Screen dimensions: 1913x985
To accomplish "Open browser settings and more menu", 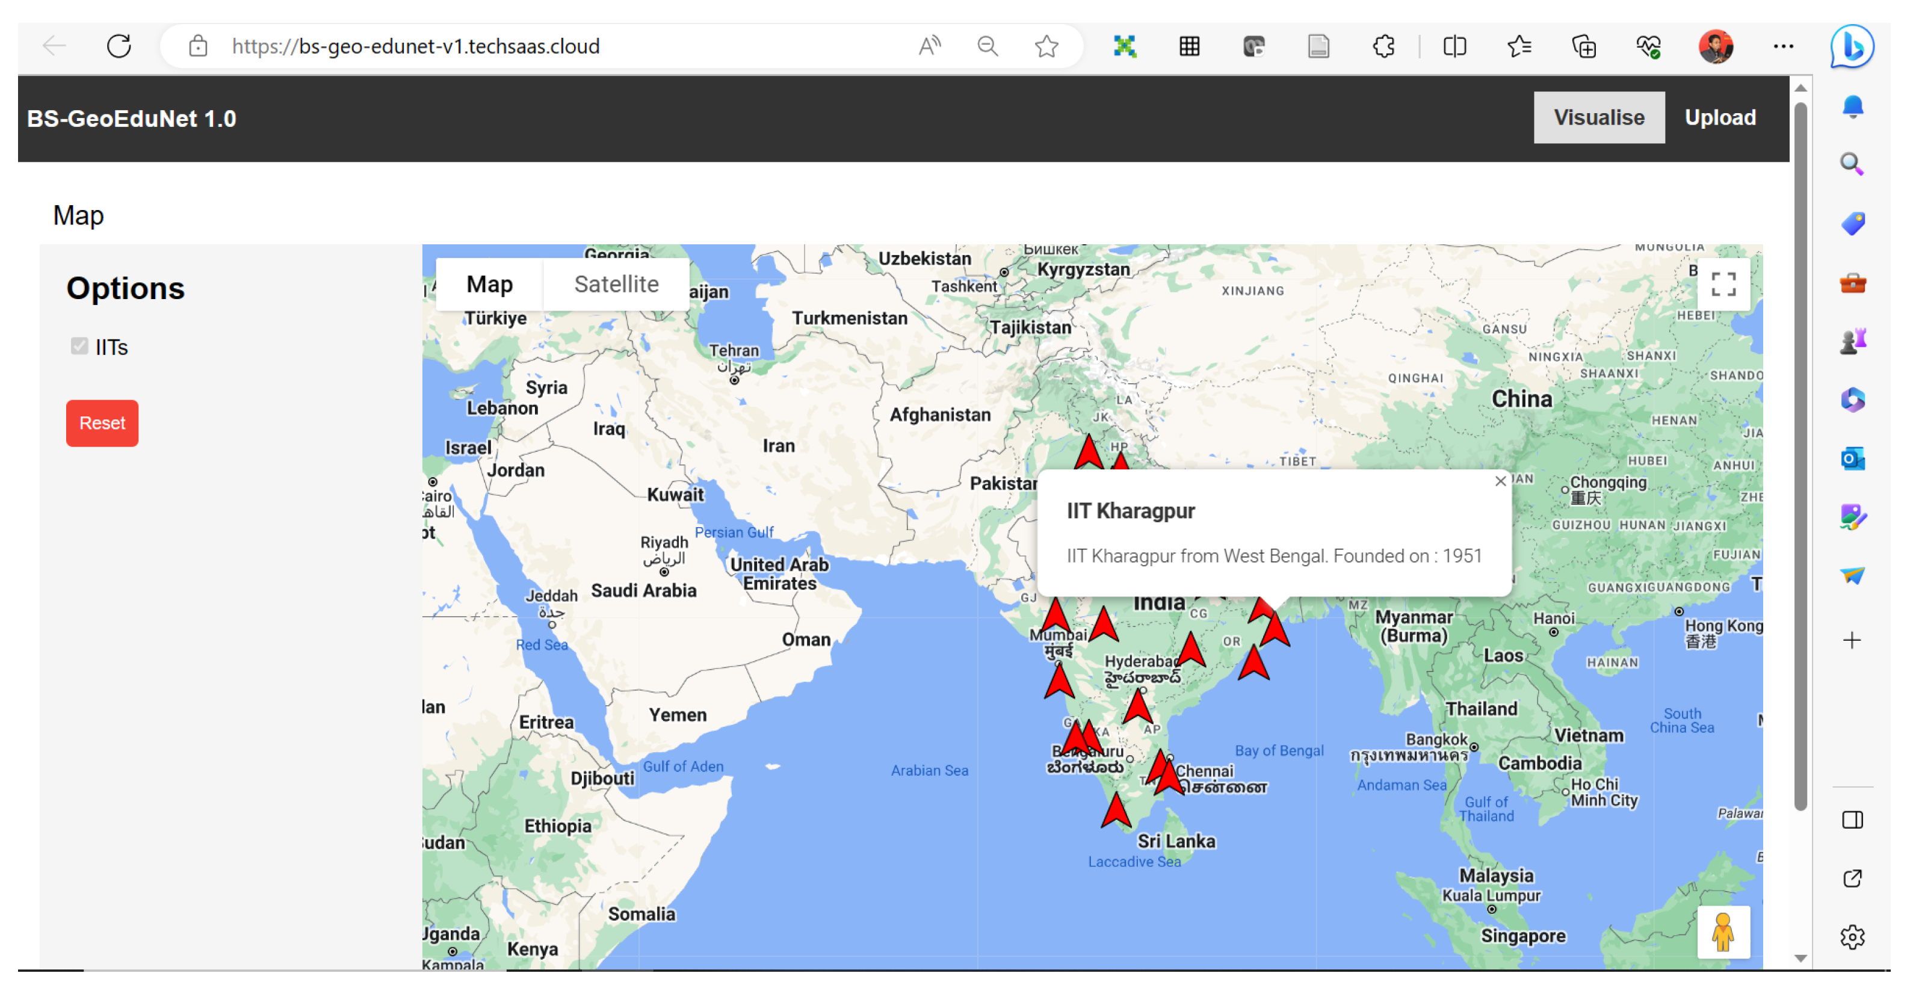I will pyautogui.click(x=1783, y=46).
